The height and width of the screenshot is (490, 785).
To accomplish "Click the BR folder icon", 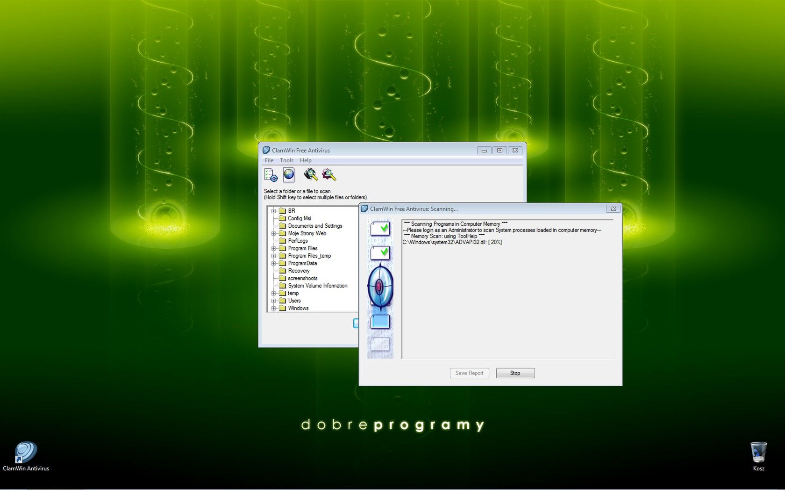I will pos(282,211).
